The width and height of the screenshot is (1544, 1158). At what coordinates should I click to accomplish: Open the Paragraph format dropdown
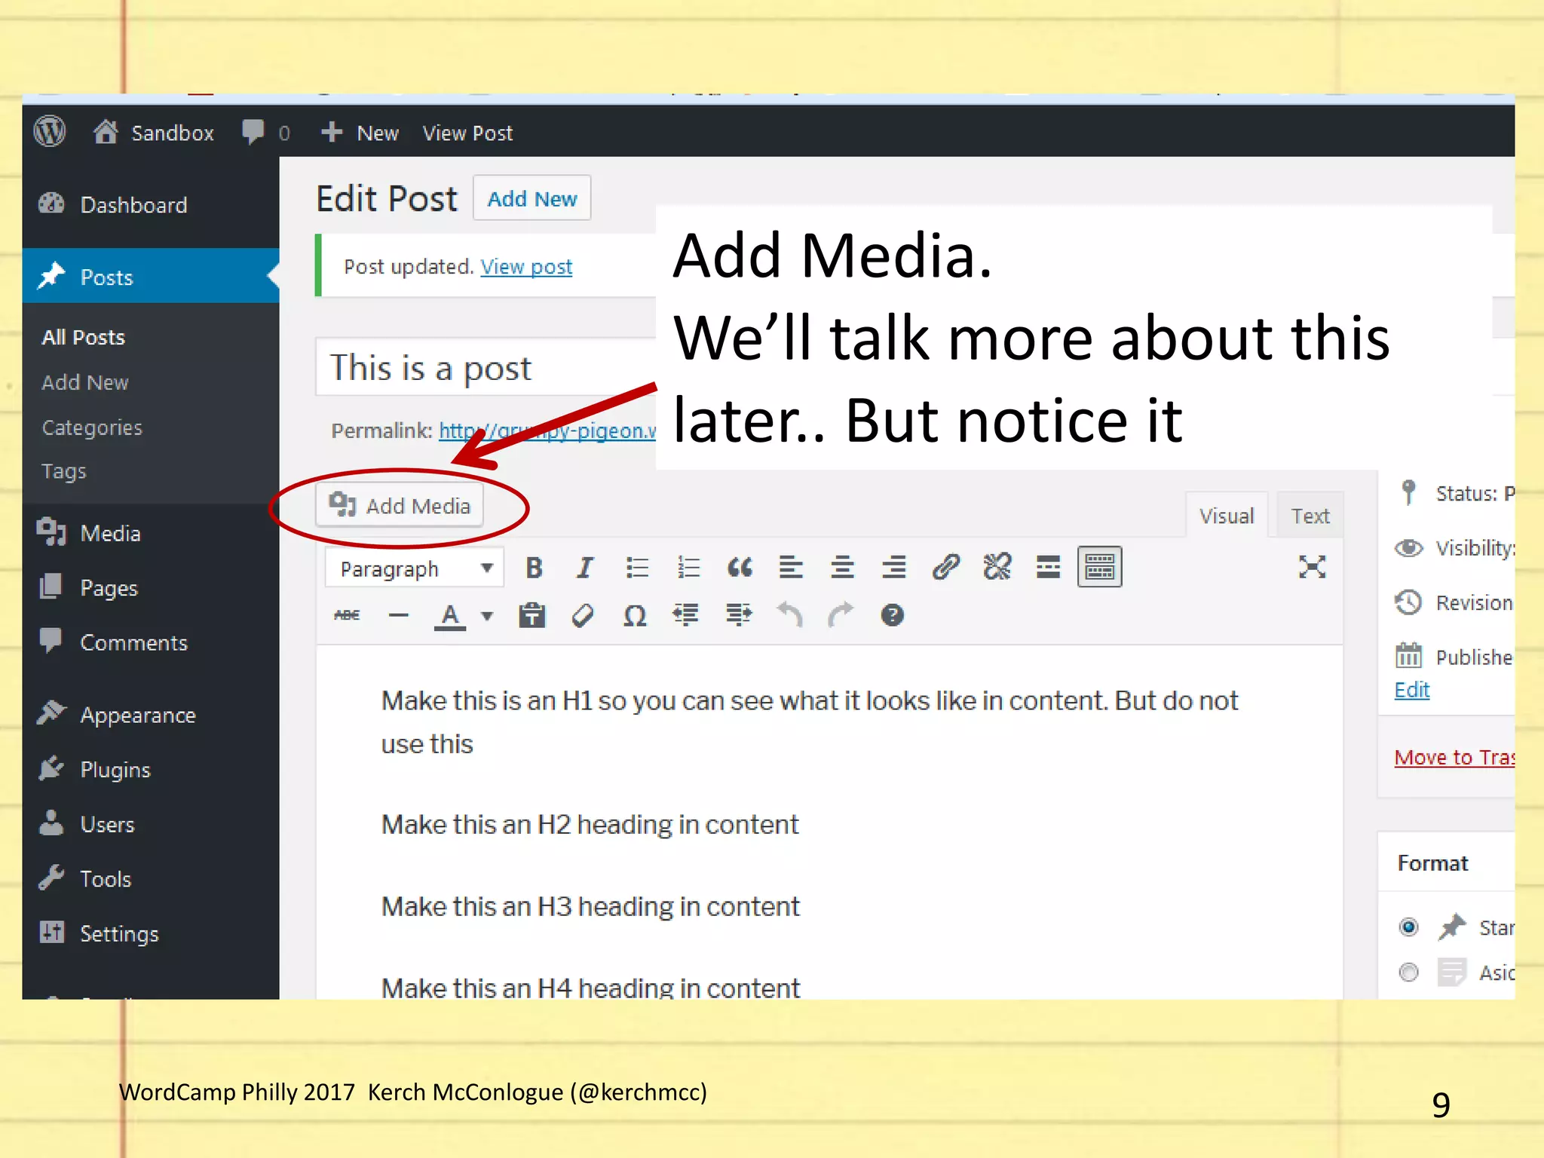click(x=415, y=568)
